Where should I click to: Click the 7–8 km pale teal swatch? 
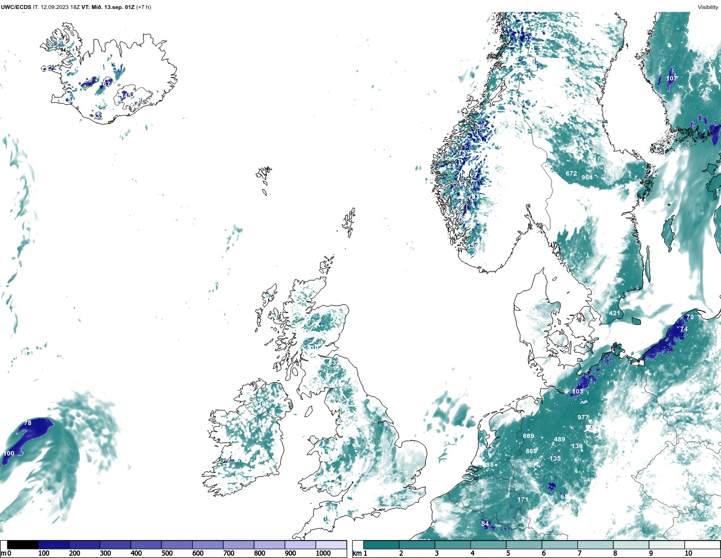[595, 544]
